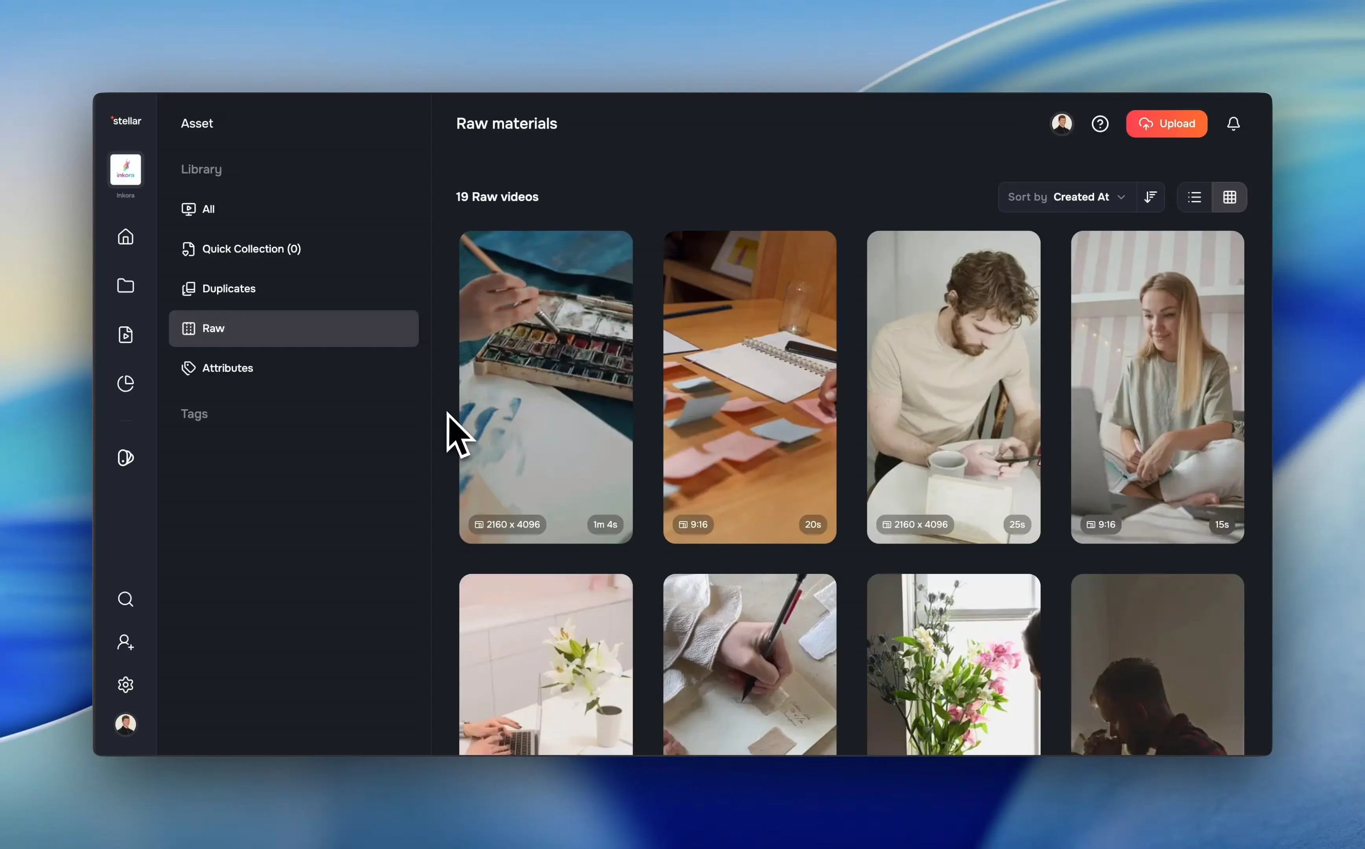Select All in the Library menu

(294, 209)
